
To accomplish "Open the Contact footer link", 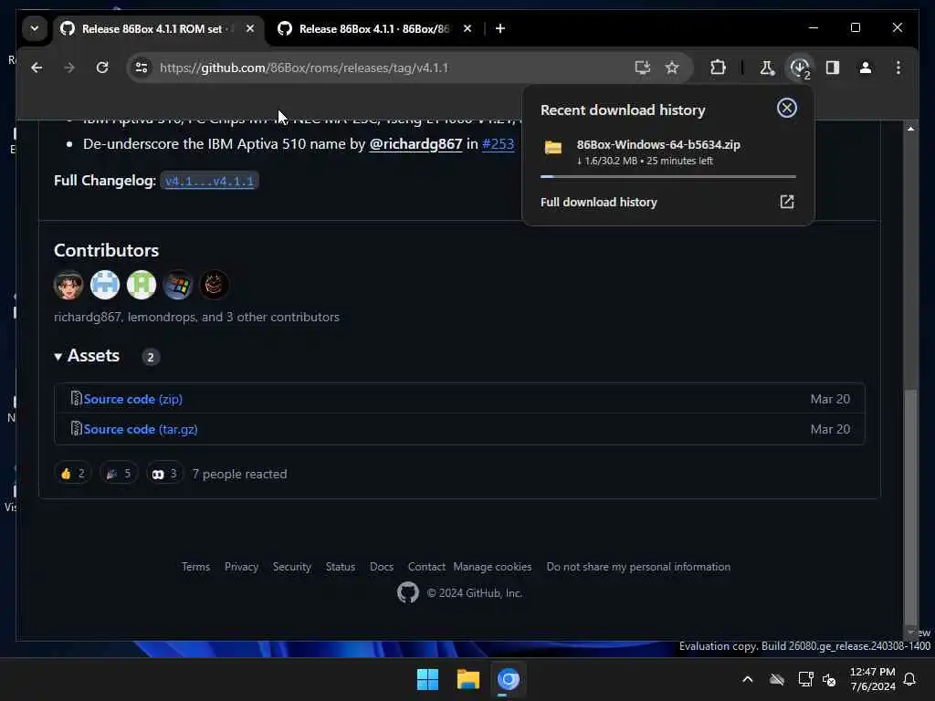I will [426, 566].
